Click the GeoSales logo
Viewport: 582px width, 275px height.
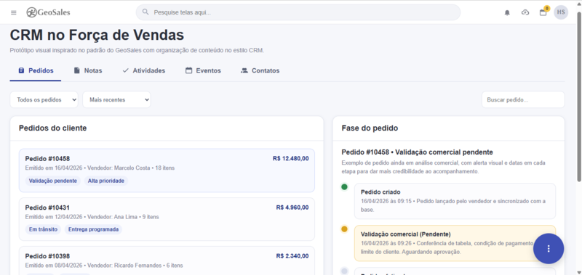[x=48, y=12]
